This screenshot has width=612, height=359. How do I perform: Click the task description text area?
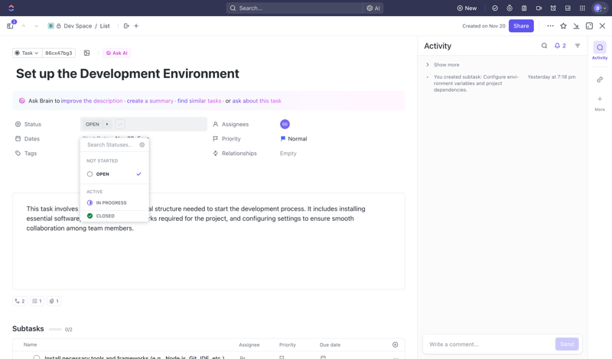[208, 241]
